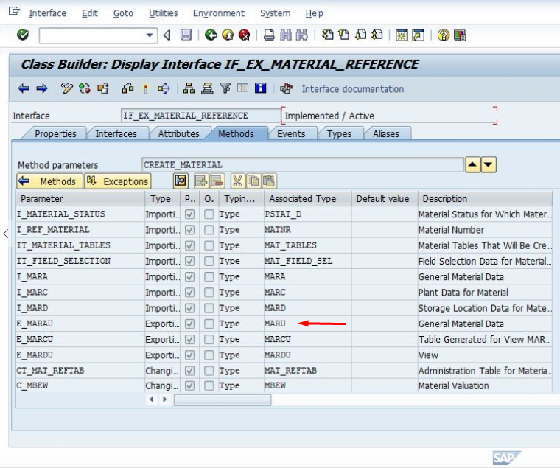Open Interface documentation
560x468 pixels.
tap(353, 89)
